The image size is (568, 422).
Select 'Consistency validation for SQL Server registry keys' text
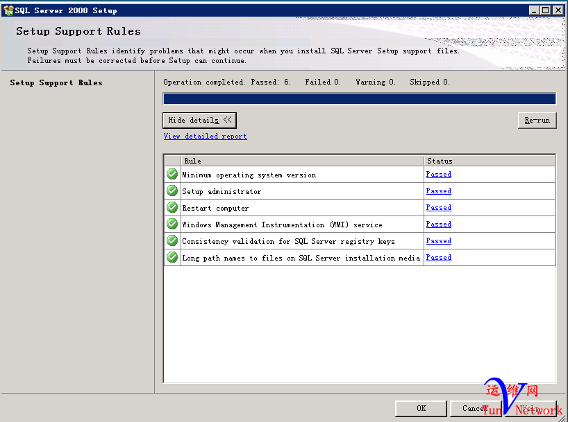click(x=288, y=242)
